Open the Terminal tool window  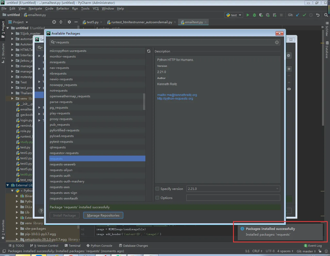72,246
